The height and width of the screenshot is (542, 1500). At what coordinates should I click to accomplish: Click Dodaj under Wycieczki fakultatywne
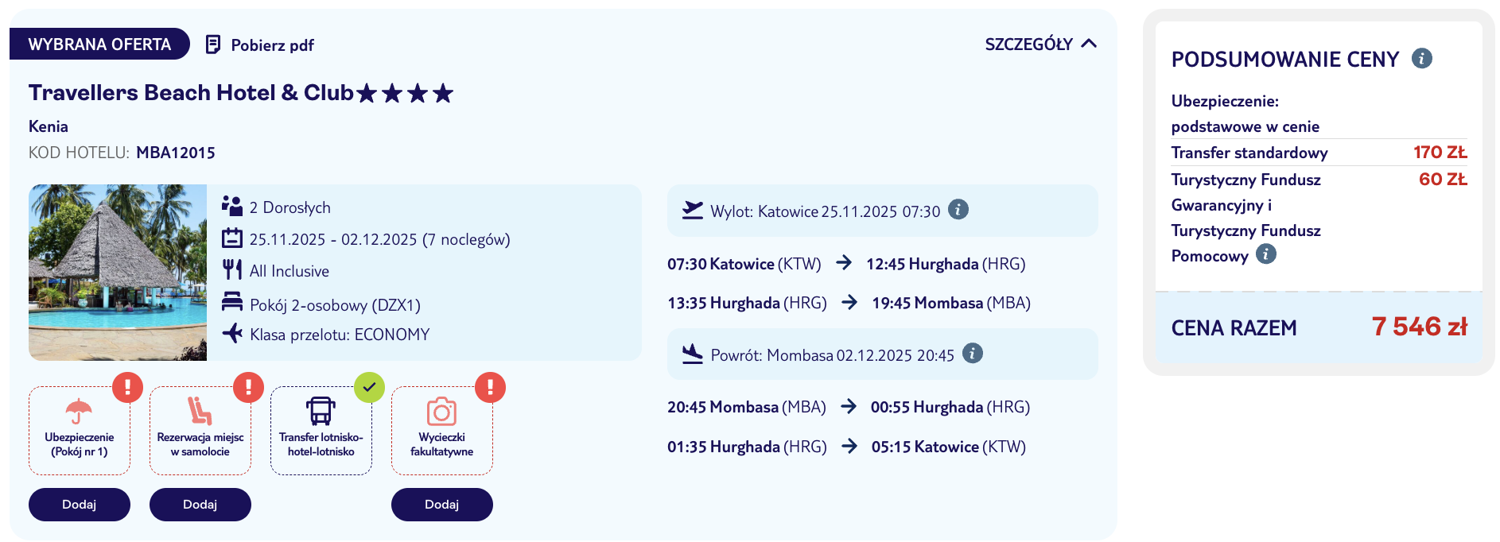point(442,504)
